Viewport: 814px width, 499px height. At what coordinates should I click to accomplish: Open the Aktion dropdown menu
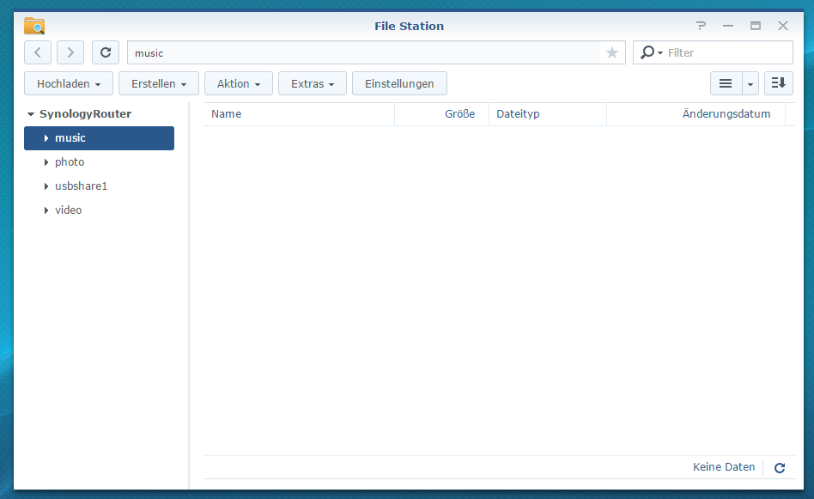239,83
